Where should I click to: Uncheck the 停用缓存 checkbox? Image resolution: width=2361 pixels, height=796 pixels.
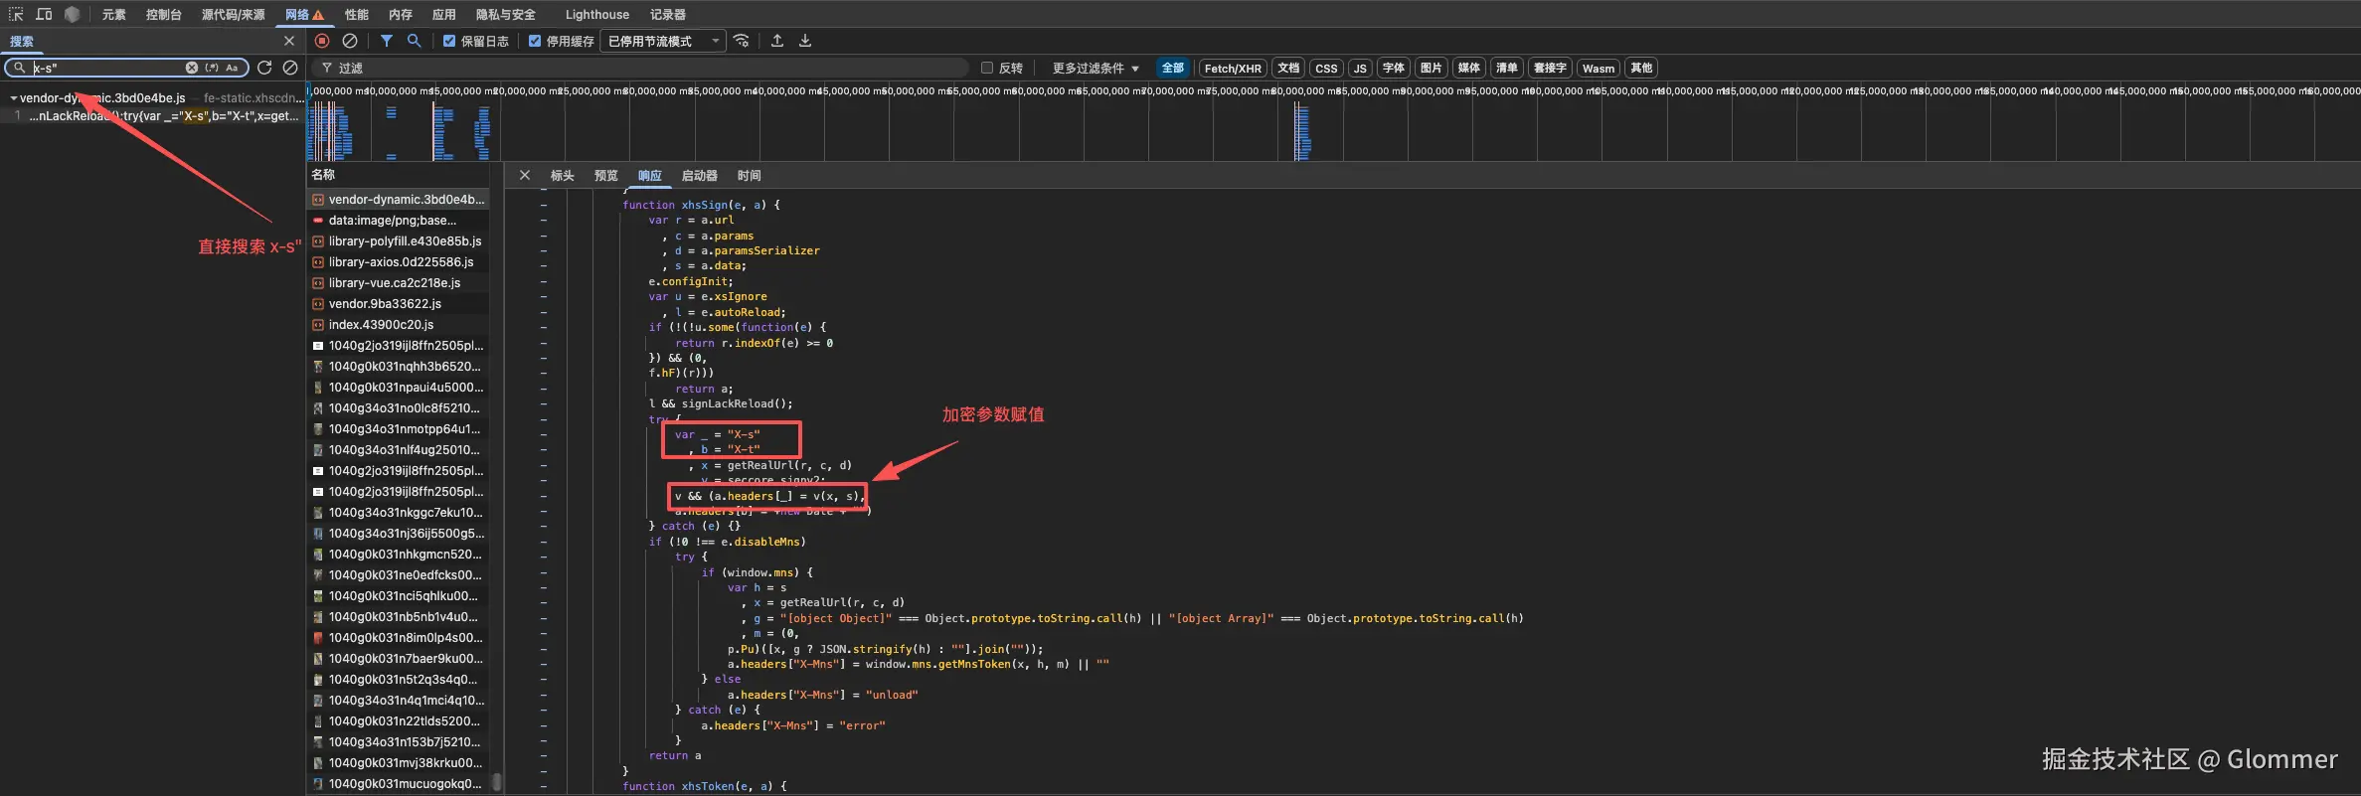point(535,41)
